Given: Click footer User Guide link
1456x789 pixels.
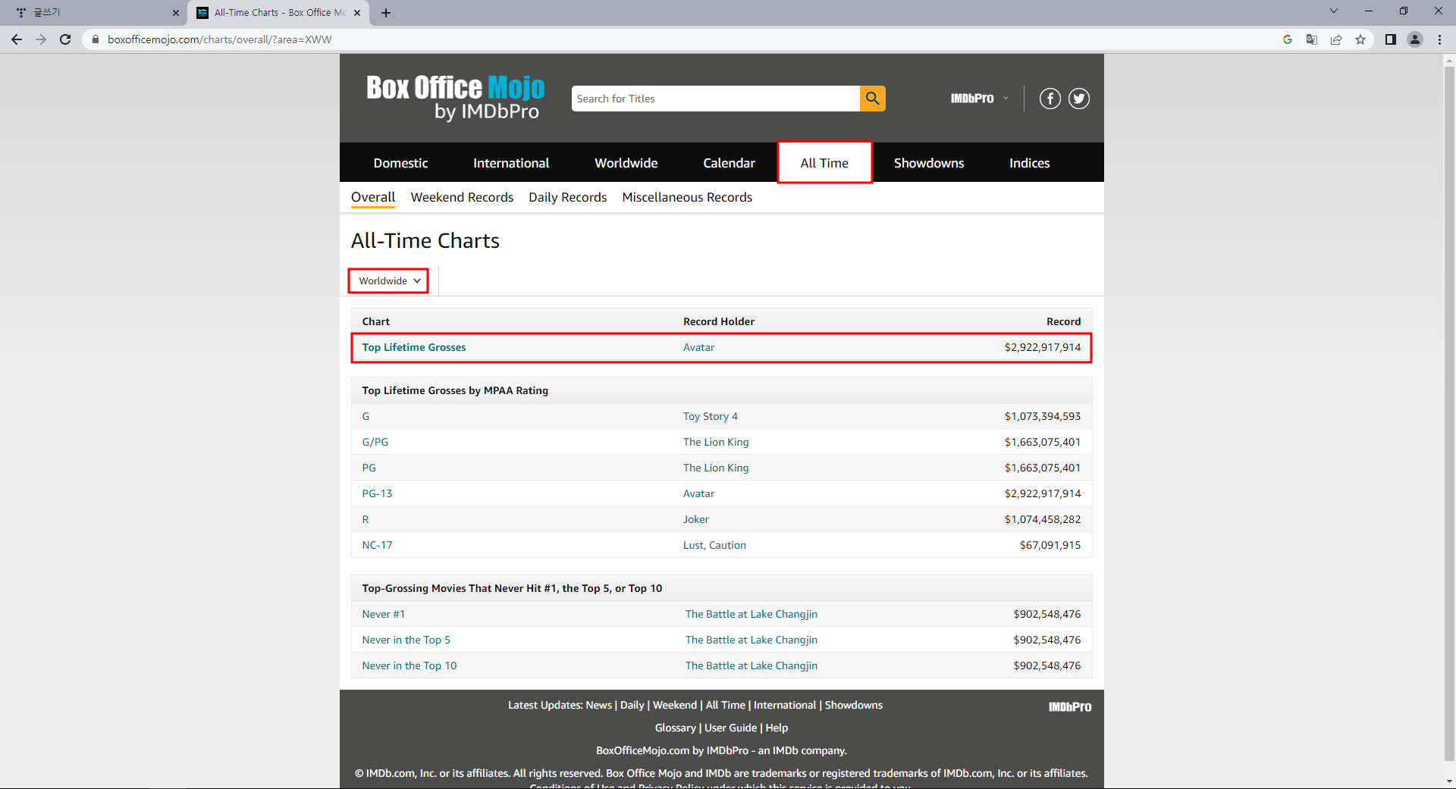Looking at the screenshot, I should [x=730, y=728].
